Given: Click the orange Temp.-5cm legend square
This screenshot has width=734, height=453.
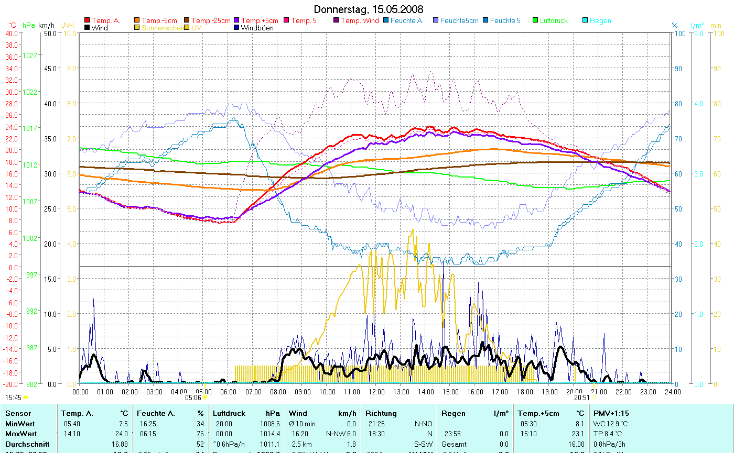Looking at the screenshot, I should click(137, 21).
